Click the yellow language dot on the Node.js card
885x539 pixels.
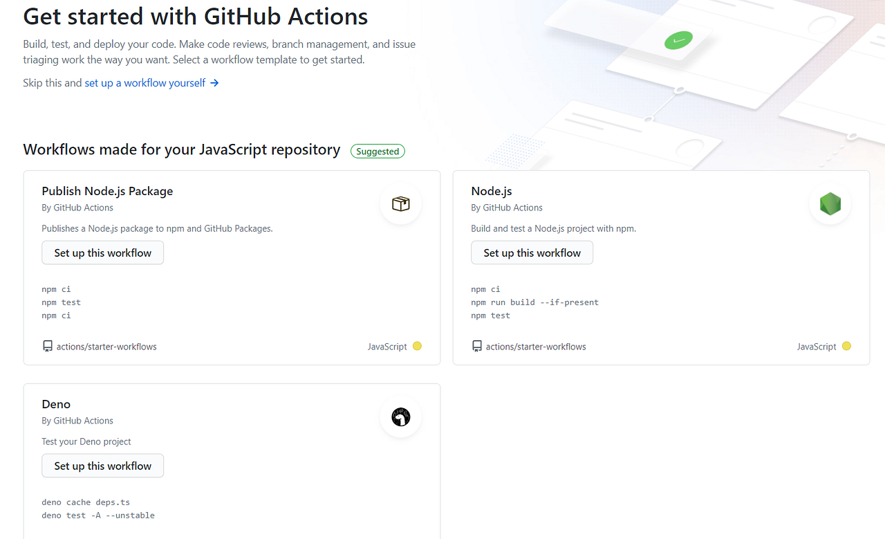[x=846, y=346]
